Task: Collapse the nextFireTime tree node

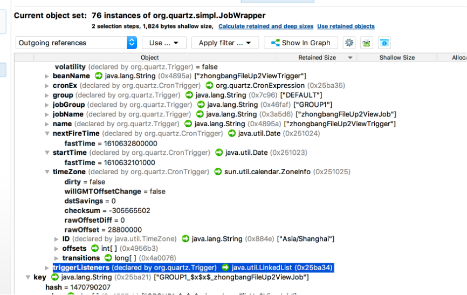Action: point(47,134)
